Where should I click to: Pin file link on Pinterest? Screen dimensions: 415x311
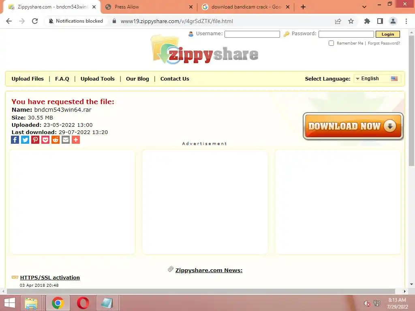coord(35,140)
